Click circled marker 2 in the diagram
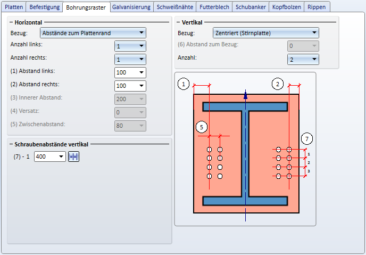366x255 pixels. (x=277, y=84)
